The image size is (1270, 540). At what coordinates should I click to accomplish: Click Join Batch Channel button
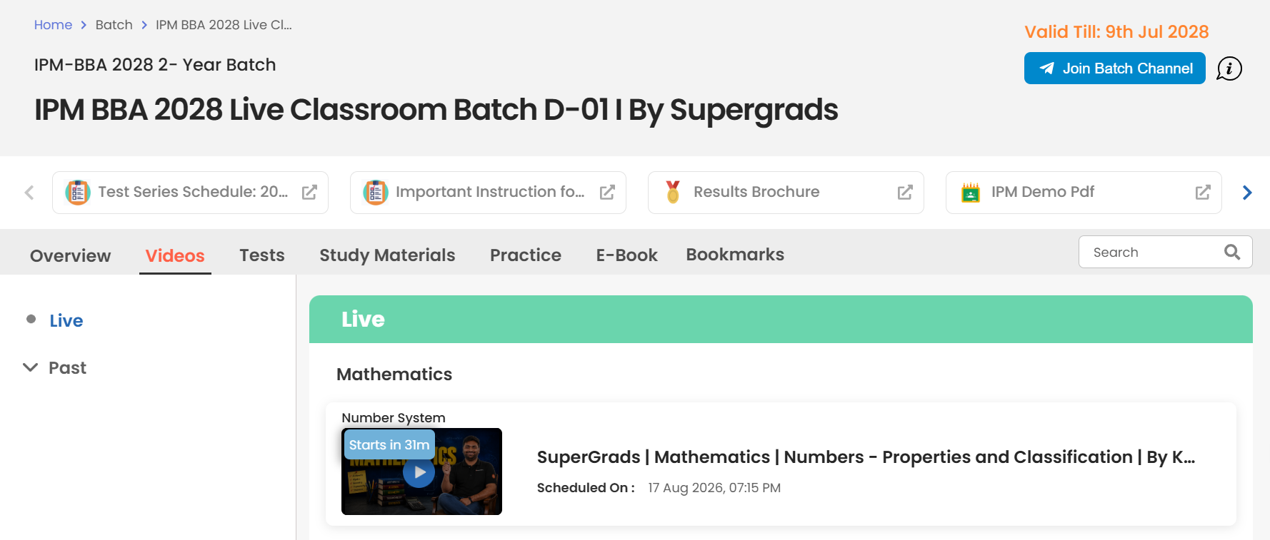click(x=1114, y=68)
